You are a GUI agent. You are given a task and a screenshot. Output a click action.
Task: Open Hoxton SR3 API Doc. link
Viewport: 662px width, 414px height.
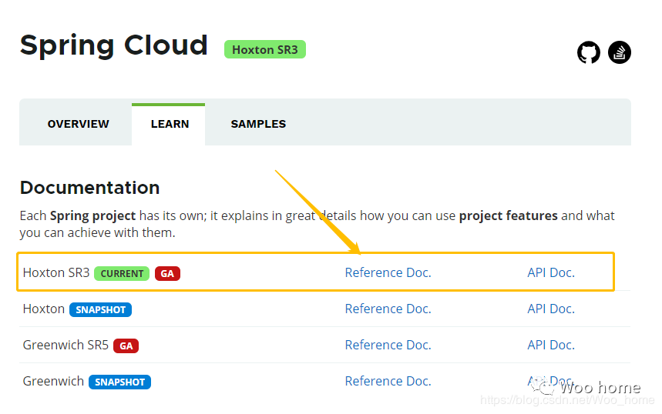(x=551, y=272)
